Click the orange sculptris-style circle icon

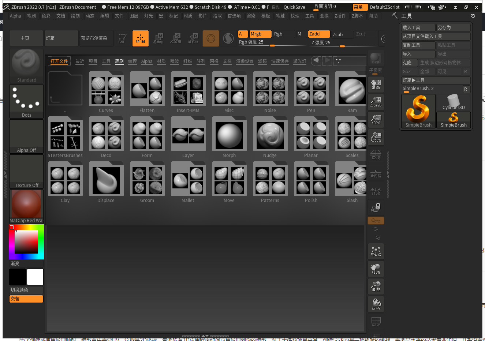click(x=211, y=38)
